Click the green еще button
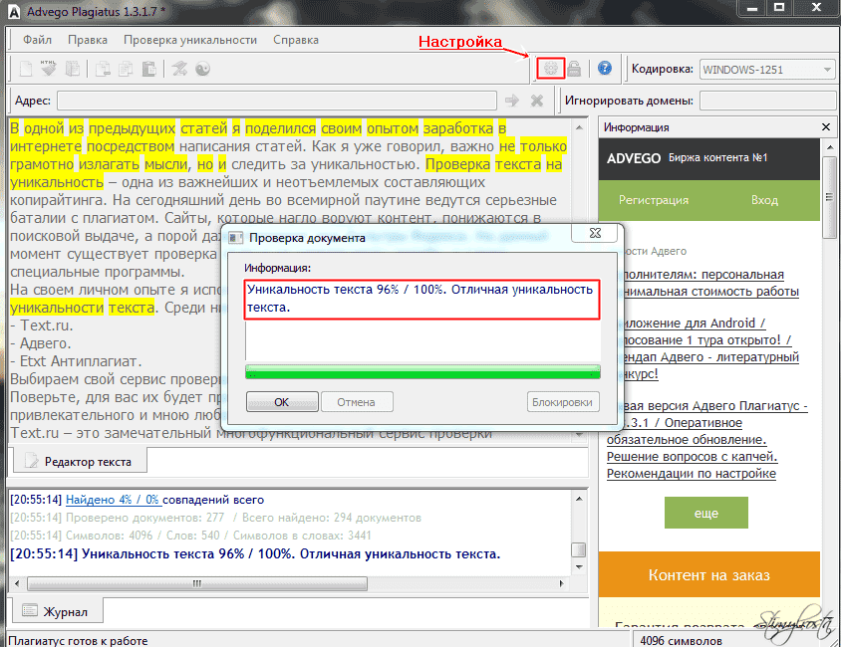Viewport: 841px width, 648px height. (x=705, y=513)
